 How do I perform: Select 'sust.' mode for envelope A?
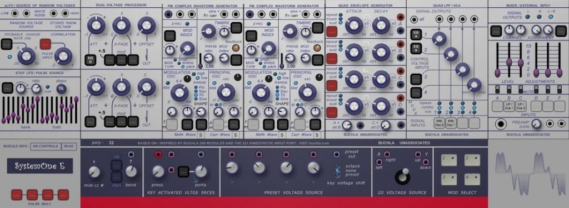340,22
